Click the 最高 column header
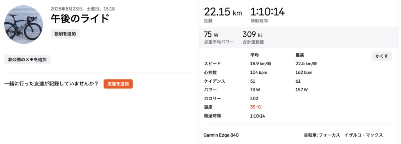Image resolution: width=401 pixels, height=144 pixels. 300,55
